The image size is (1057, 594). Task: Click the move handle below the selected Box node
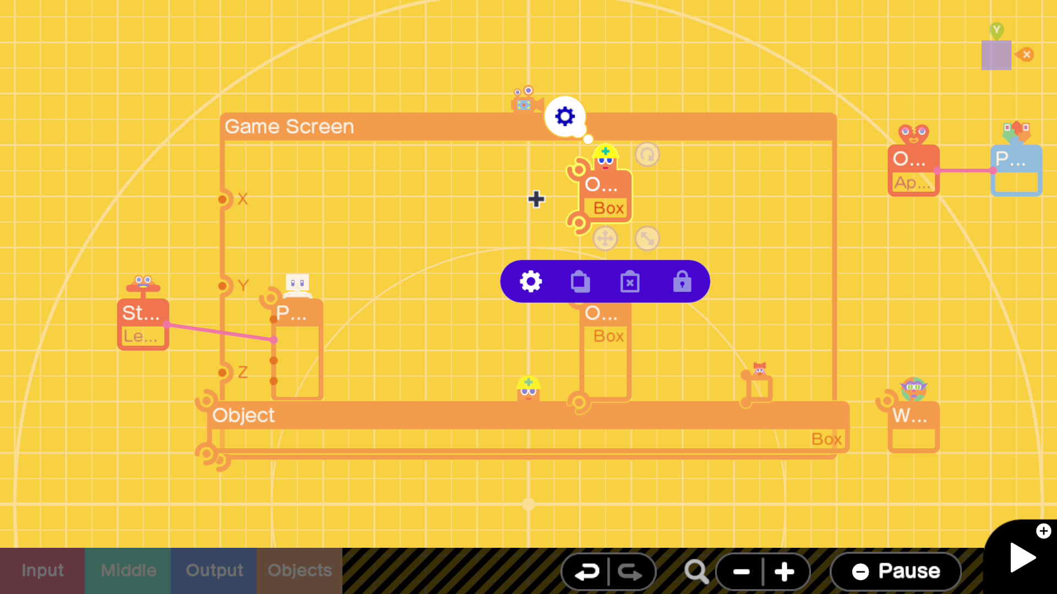click(605, 238)
